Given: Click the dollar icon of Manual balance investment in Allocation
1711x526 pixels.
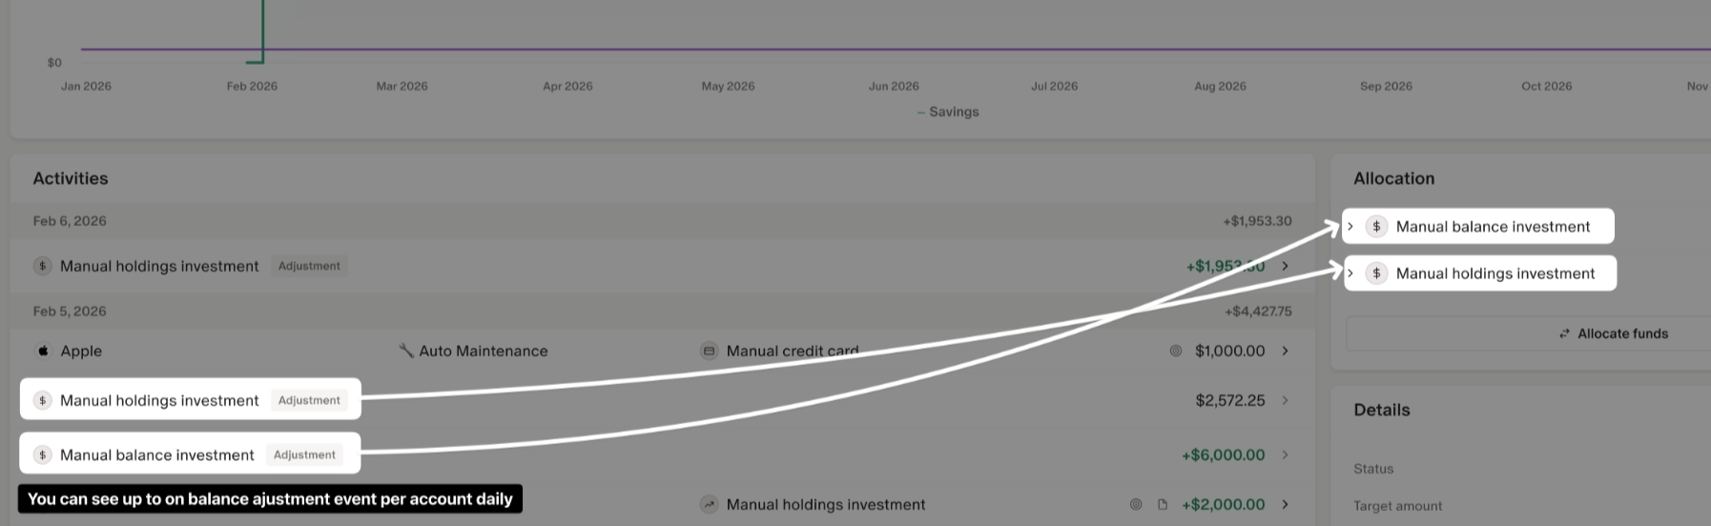Looking at the screenshot, I should click(1376, 227).
